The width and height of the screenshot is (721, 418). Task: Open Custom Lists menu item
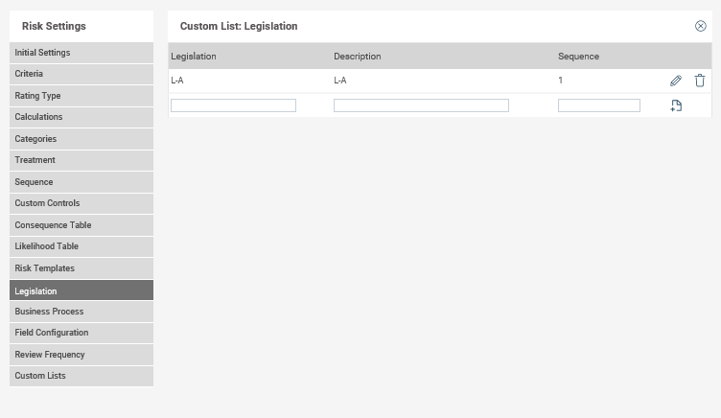81,376
